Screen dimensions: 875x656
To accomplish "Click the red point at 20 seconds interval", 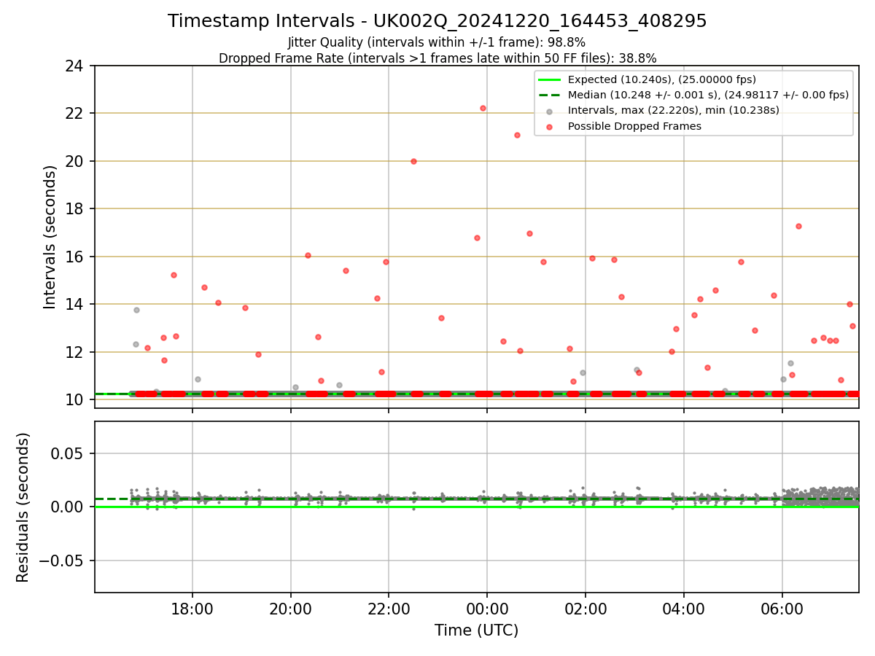I will (x=413, y=161).
